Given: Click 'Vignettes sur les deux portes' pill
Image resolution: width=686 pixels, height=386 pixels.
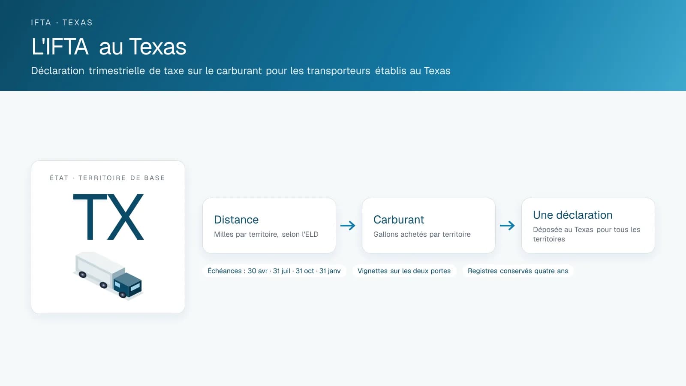Looking at the screenshot, I should point(404,271).
